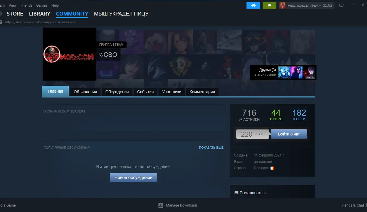Click the wallet balance $1.62

click(328, 5)
